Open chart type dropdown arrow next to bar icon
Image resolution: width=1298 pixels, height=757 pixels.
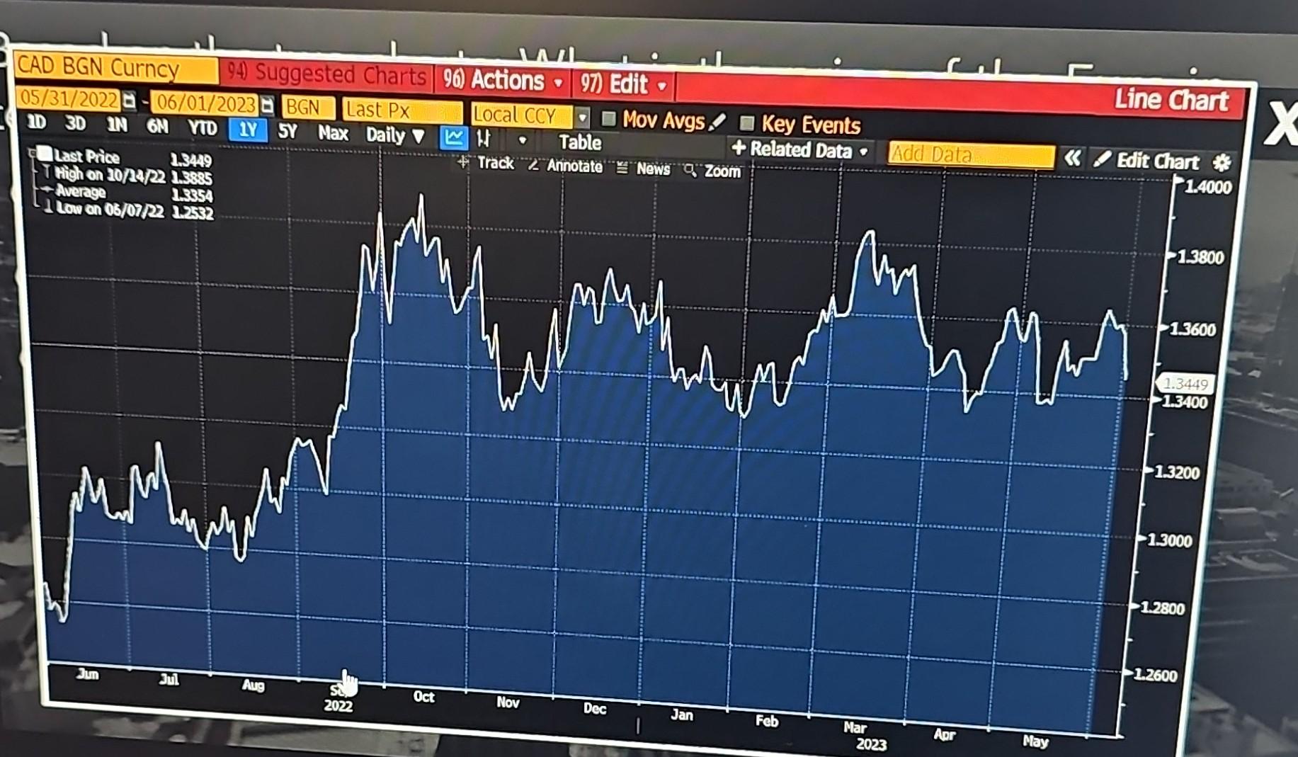tap(523, 140)
